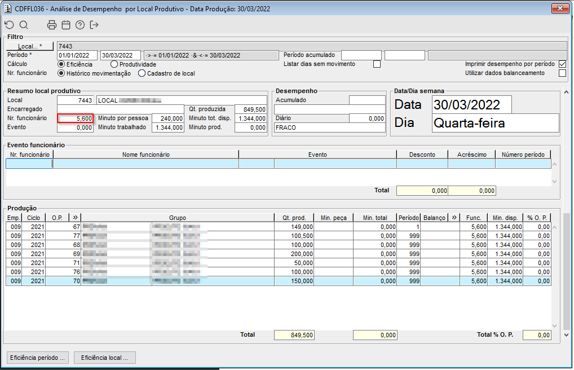Click the printer icon in toolbar
This screenshot has width=574, height=370.
point(52,25)
